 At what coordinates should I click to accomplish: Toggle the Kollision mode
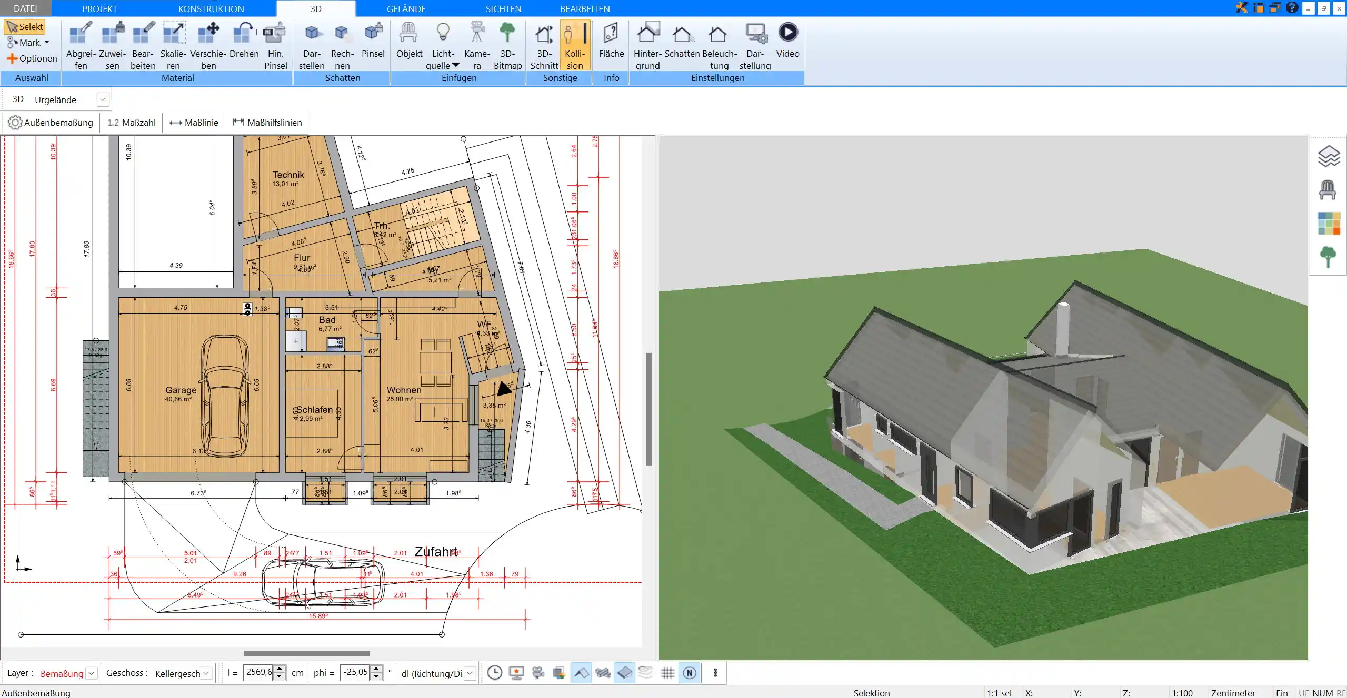click(575, 45)
